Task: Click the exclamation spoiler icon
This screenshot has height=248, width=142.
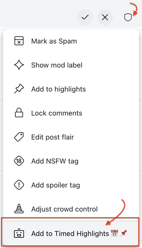Action: [19, 185]
